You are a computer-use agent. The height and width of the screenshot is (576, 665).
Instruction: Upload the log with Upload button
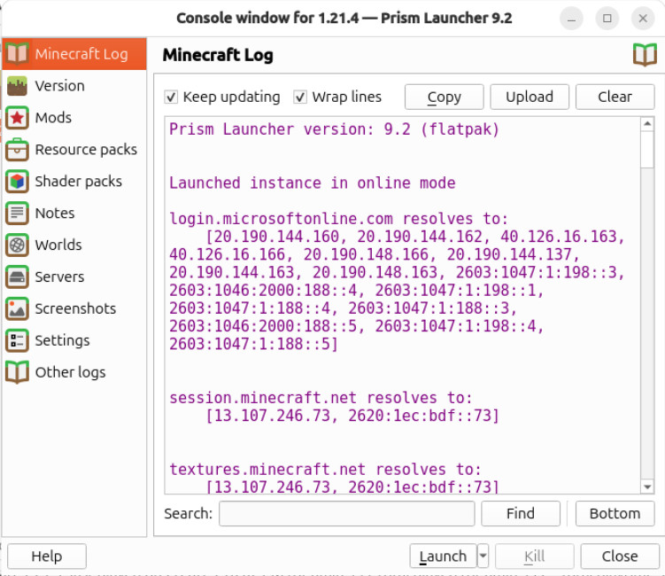[530, 97]
